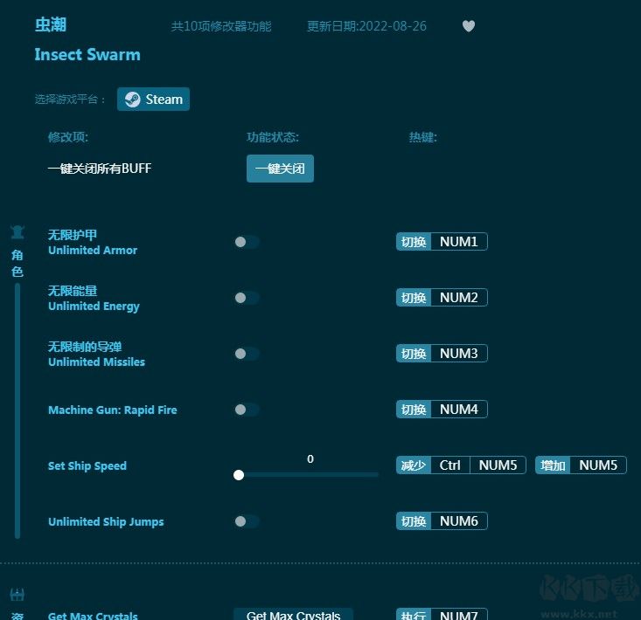Click the NUM6 hotkey for Ship Jumps
The height and width of the screenshot is (620, 641).
pos(459,520)
